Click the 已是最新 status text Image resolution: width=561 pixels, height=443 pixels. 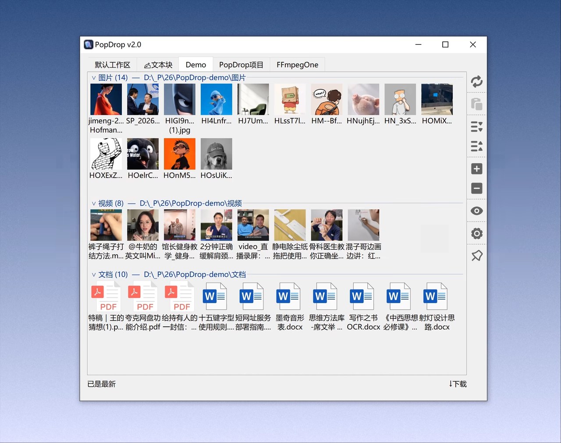pos(102,384)
